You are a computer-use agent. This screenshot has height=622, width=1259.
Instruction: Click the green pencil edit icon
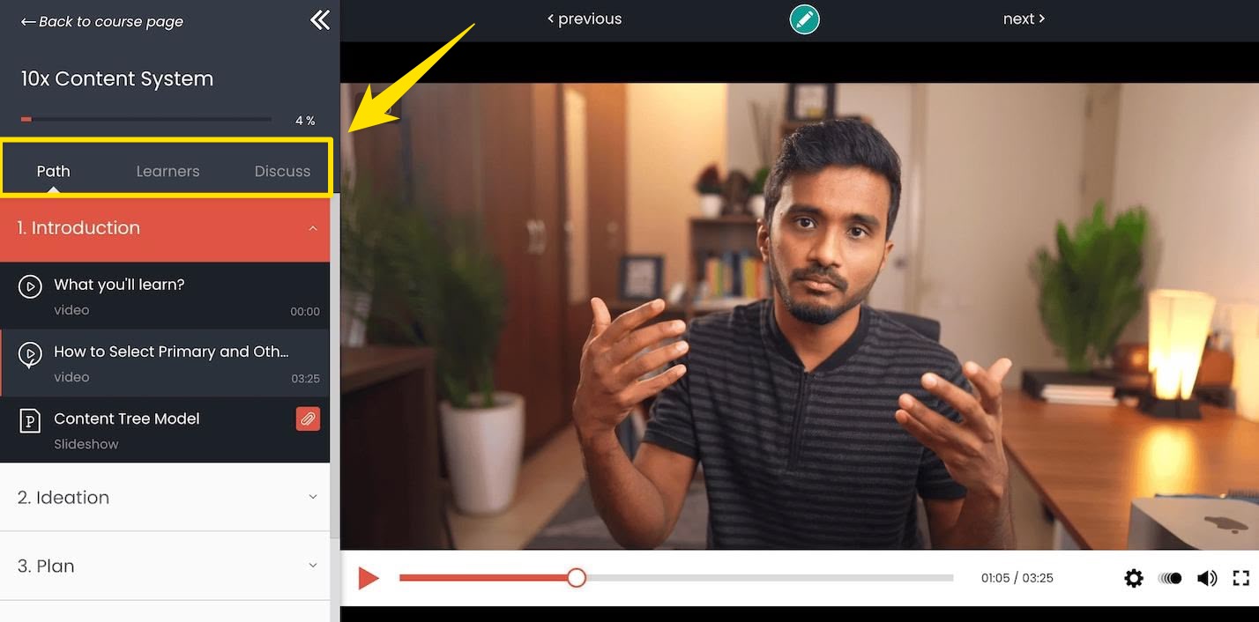point(804,19)
